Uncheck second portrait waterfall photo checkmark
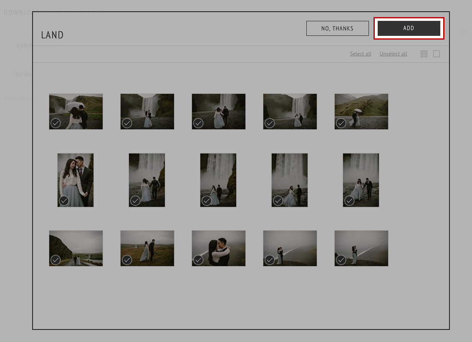The height and width of the screenshot is (342, 472). [x=135, y=201]
